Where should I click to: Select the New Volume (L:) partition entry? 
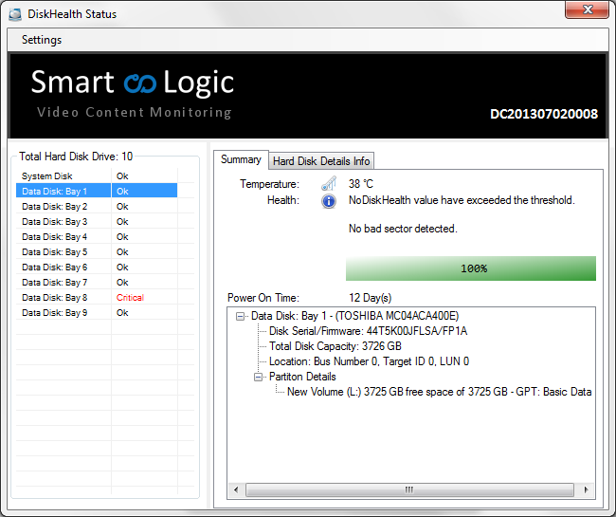pos(439,392)
